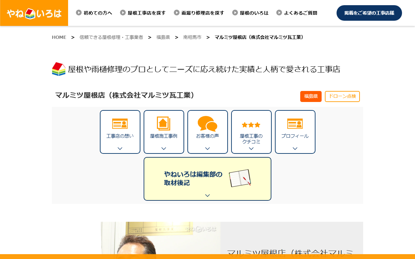Jump to 屋根施工事例 label
The image size is (415, 259).
[x=164, y=136]
